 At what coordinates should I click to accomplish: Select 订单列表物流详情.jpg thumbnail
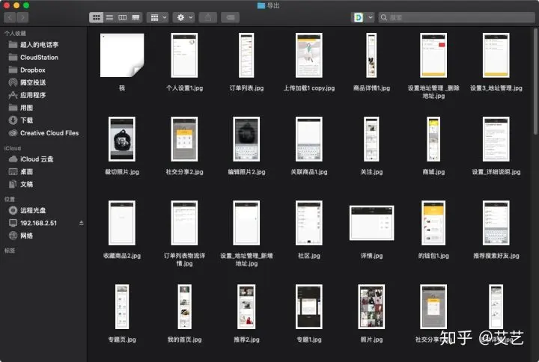[184, 223]
